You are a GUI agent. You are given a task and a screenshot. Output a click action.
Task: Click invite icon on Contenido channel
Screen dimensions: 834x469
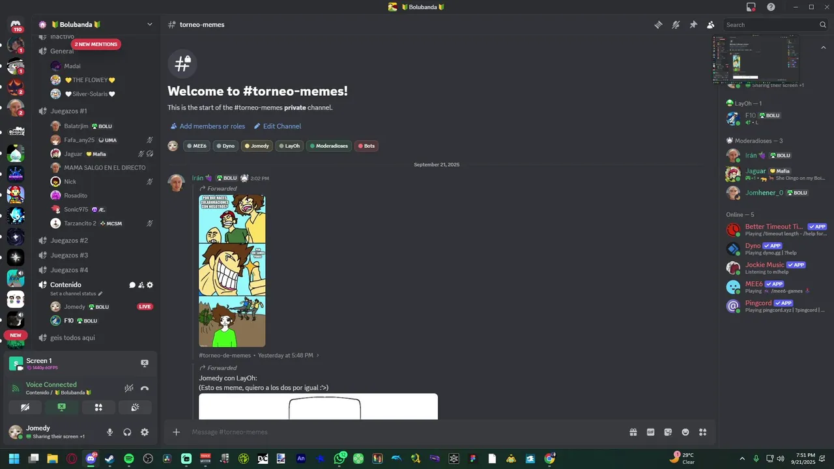141,285
